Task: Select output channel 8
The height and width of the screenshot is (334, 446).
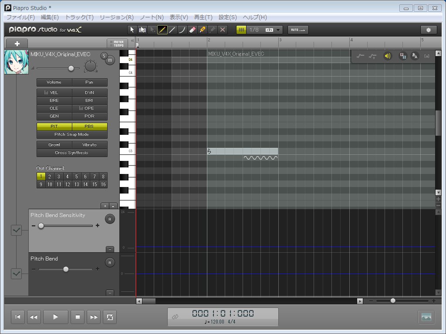Action: pyautogui.click(x=103, y=177)
